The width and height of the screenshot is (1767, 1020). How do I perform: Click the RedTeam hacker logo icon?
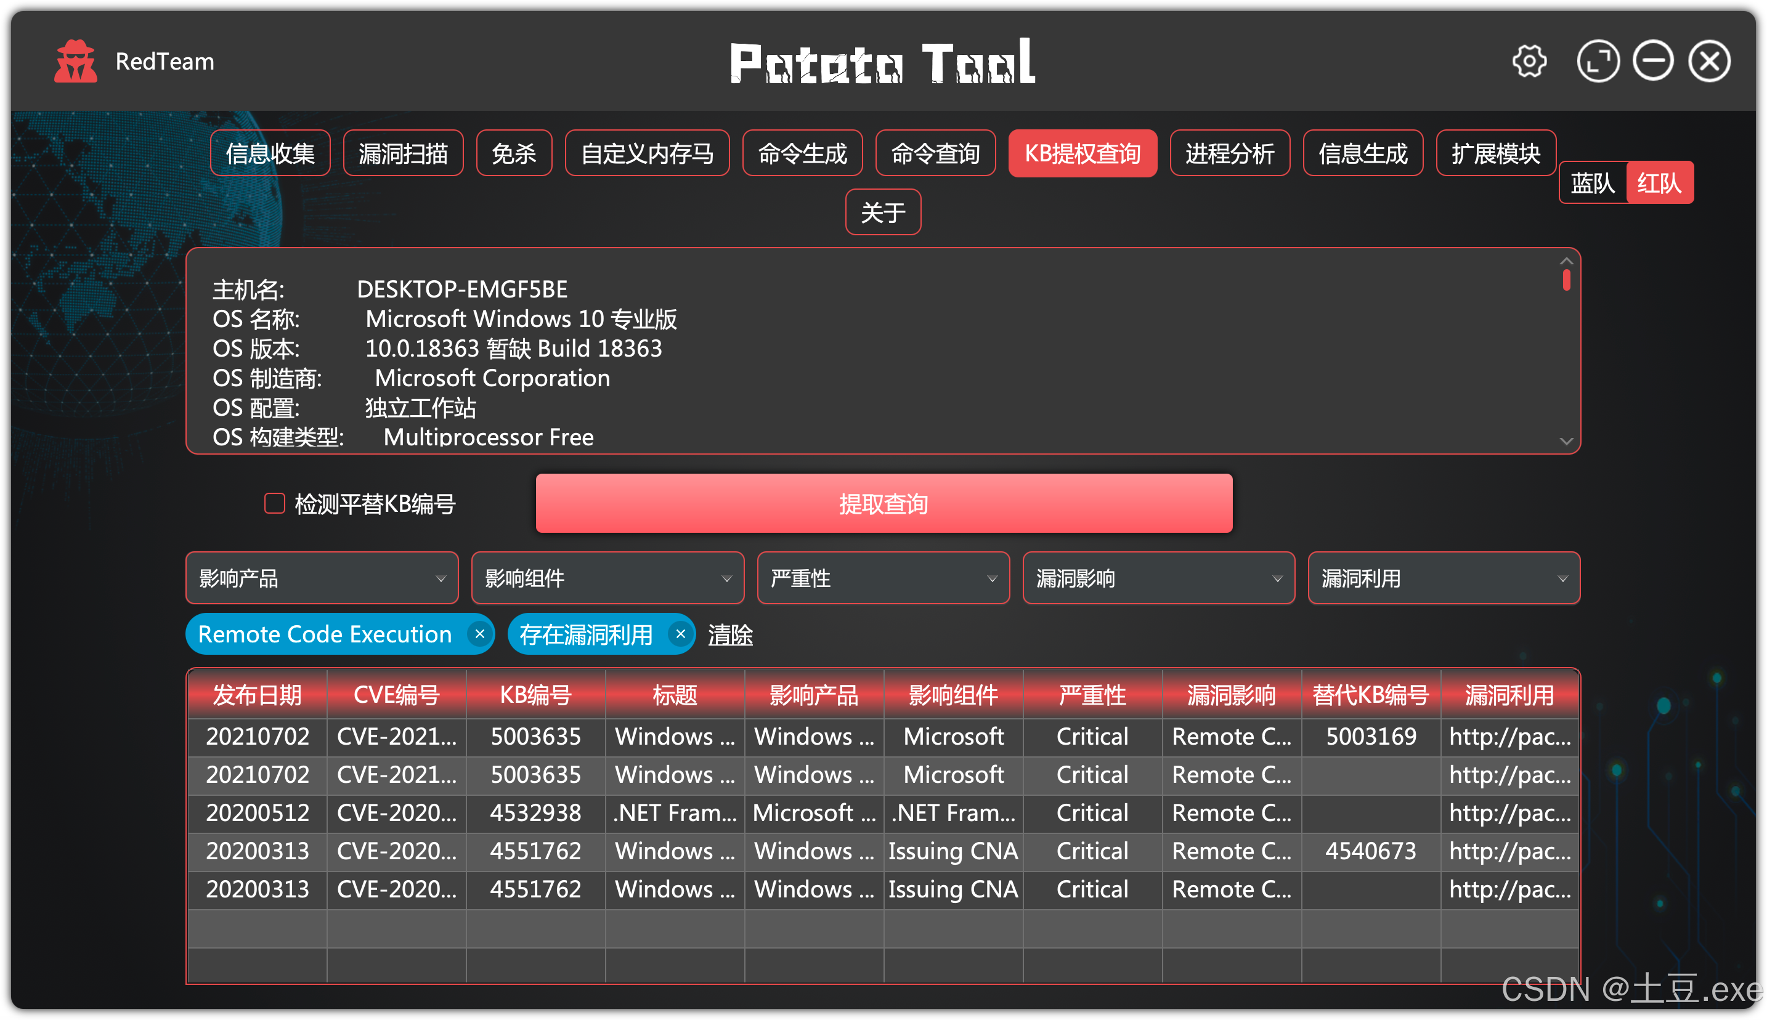click(x=76, y=62)
